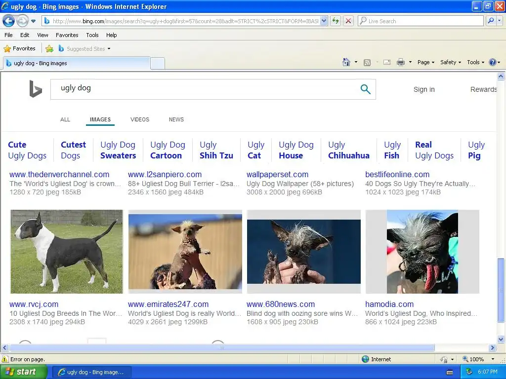Open a new blank tab
The width and height of the screenshot is (506, 379).
tap(158, 63)
